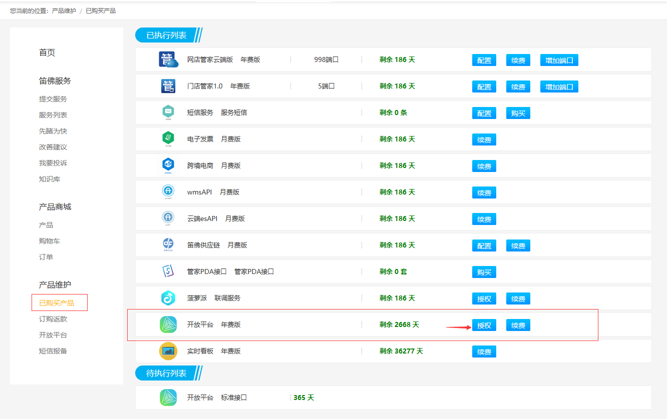Click the 跨境电商 blue hexagon icon
The height and width of the screenshot is (419, 667).
(x=168, y=165)
